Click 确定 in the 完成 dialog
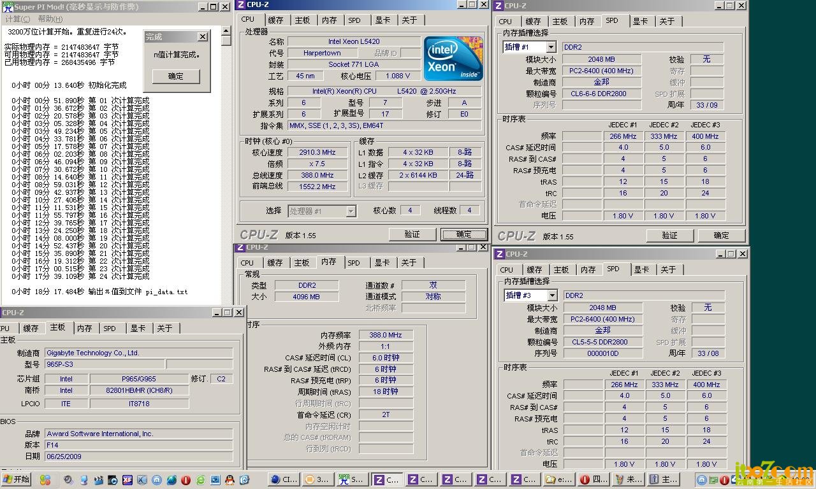 coord(176,76)
